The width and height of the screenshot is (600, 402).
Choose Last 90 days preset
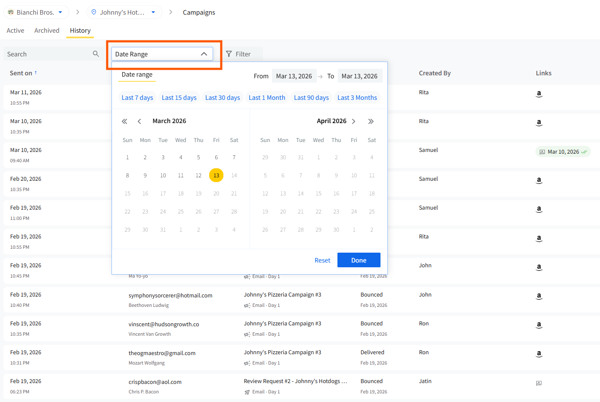[x=311, y=98]
